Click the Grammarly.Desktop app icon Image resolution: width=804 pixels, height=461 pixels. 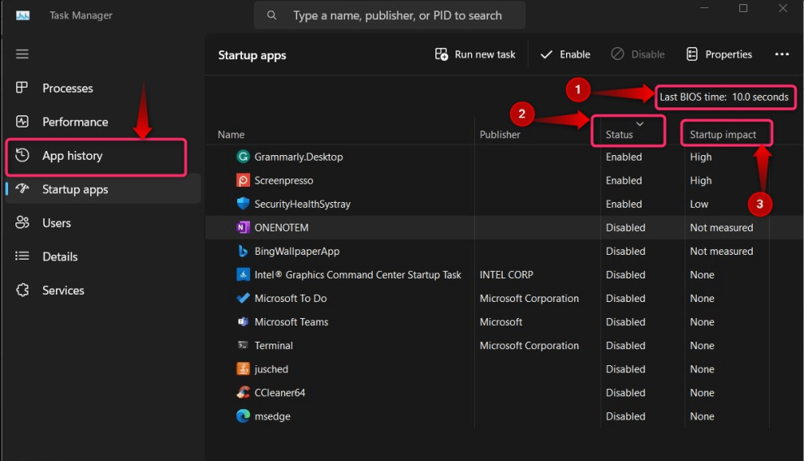coord(243,157)
